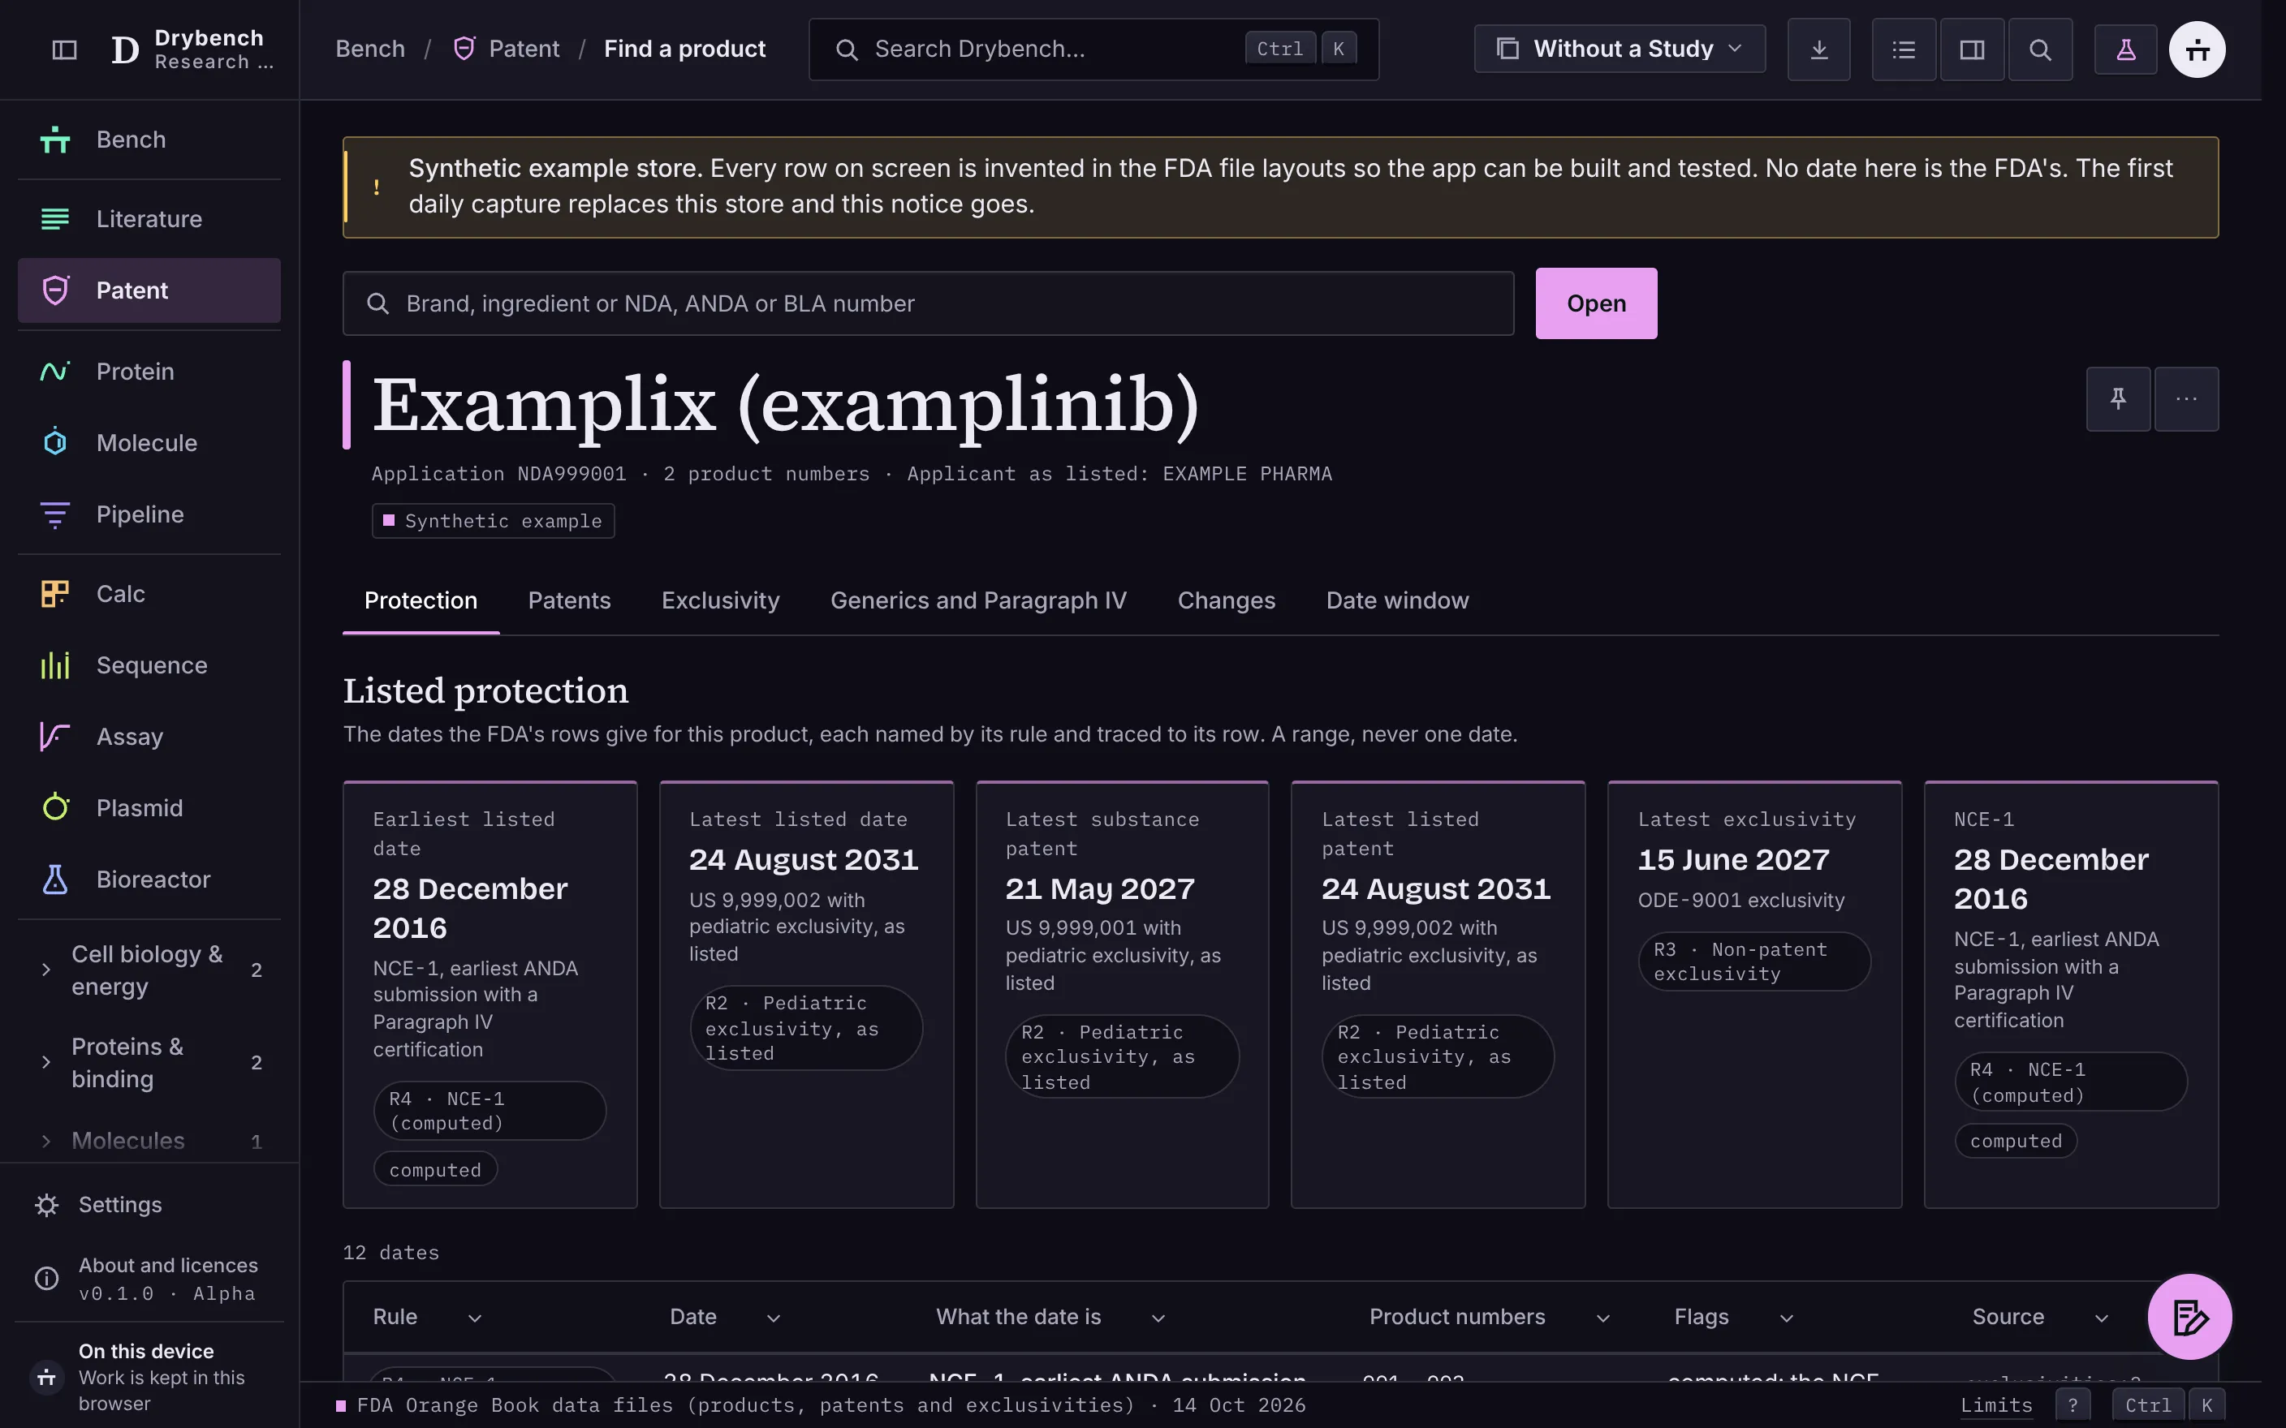Switch to the Patents tab
Viewport: 2286px width, 1428px height.
coord(569,600)
